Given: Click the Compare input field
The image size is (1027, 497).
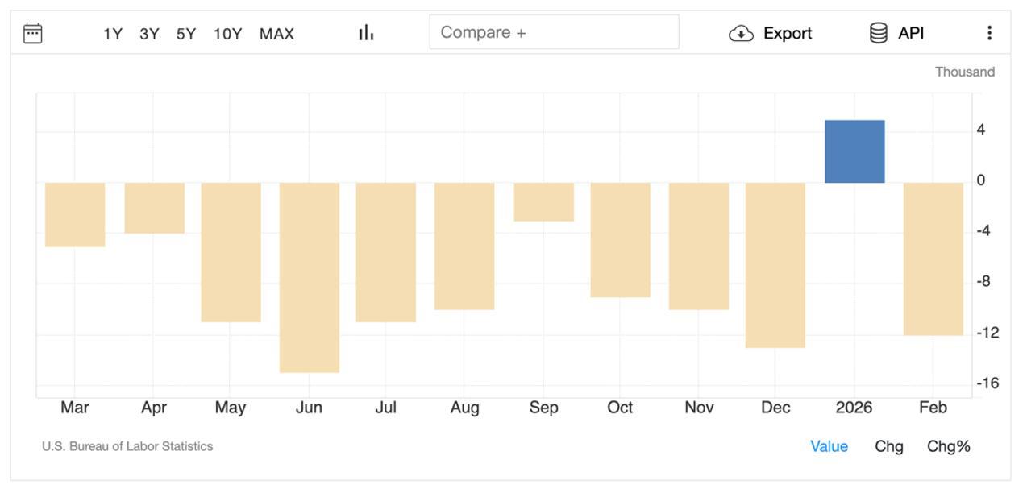Looking at the screenshot, I should [x=554, y=32].
